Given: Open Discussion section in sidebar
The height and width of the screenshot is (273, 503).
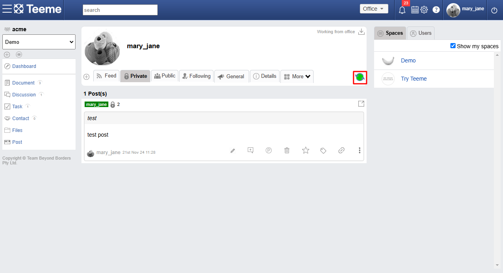Looking at the screenshot, I should tap(24, 95).
